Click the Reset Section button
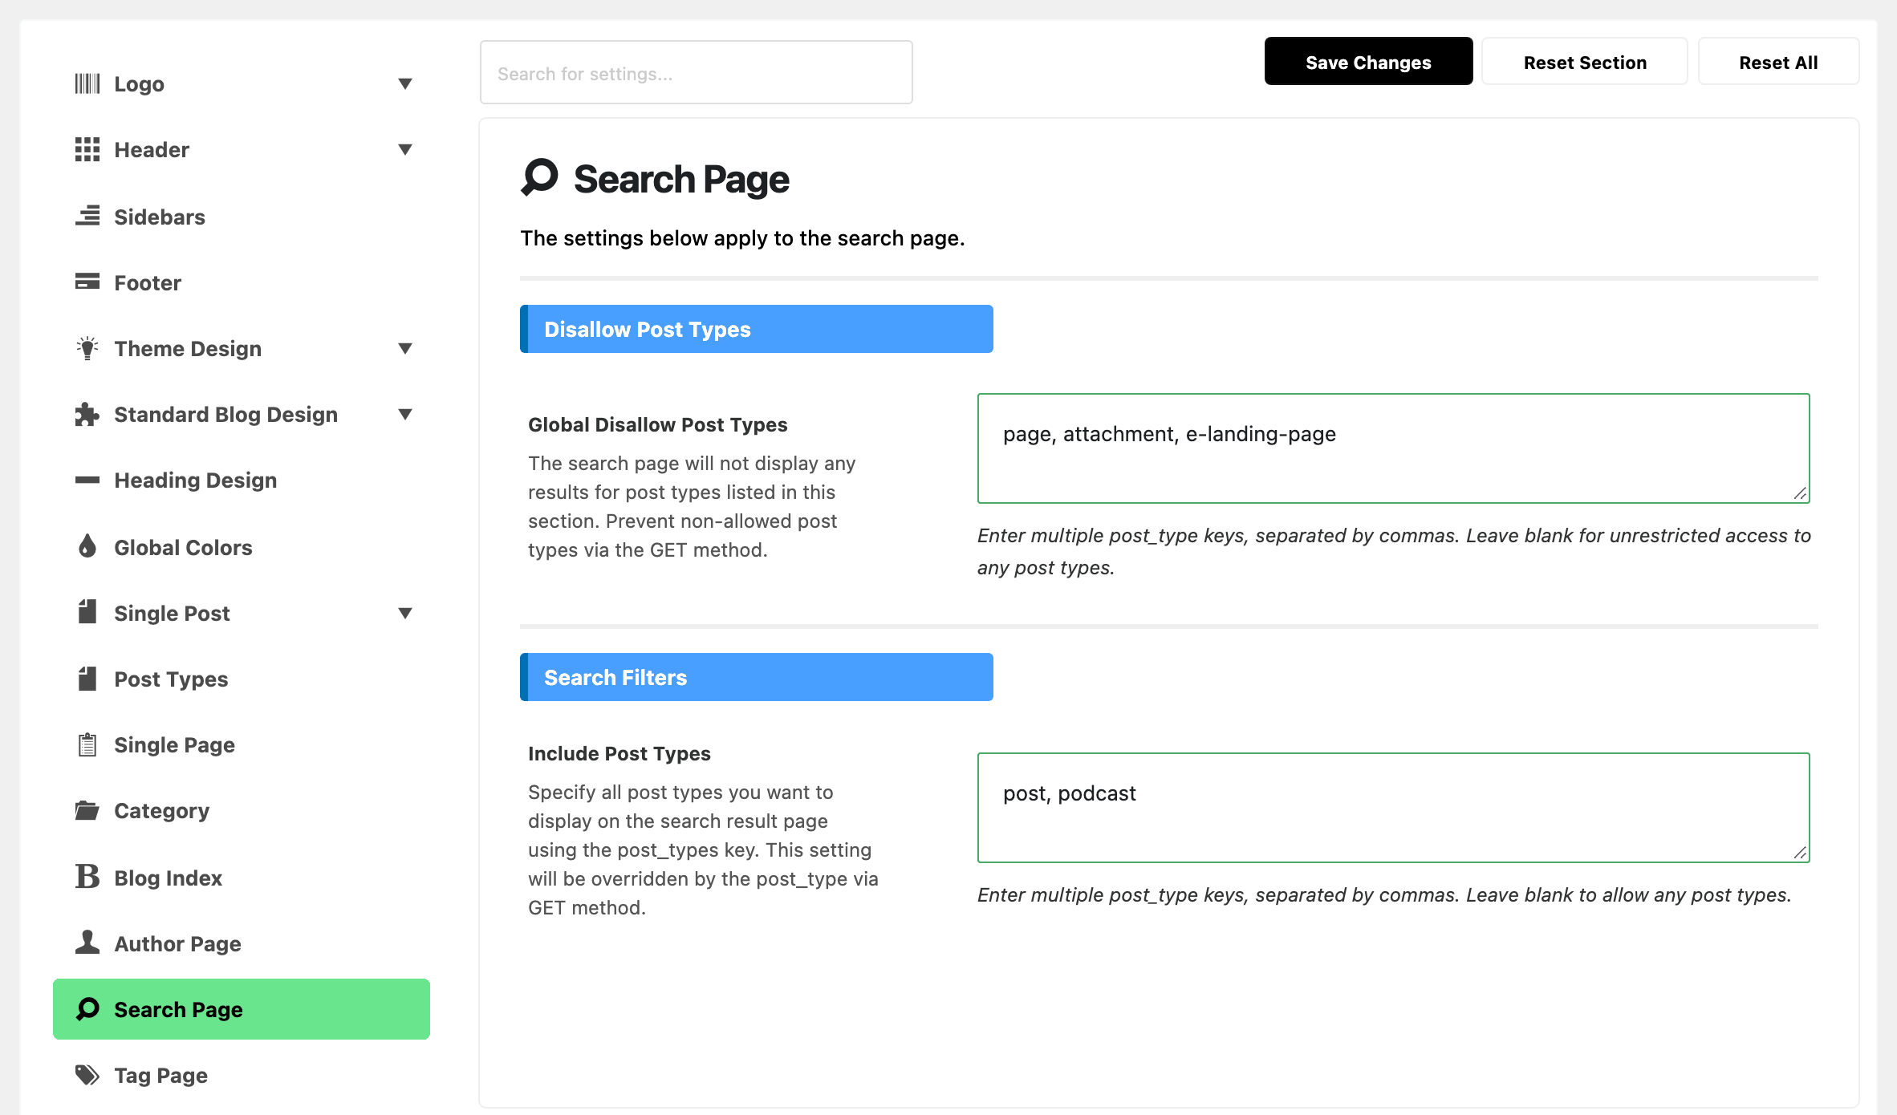 (x=1585, y=62)
